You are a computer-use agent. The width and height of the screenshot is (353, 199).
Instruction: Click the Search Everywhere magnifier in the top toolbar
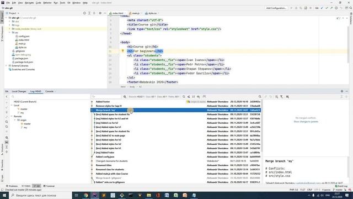351,8
